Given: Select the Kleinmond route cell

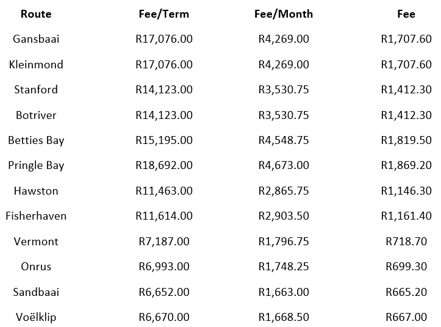Looking at the screenshot, I should click(36, 64).
